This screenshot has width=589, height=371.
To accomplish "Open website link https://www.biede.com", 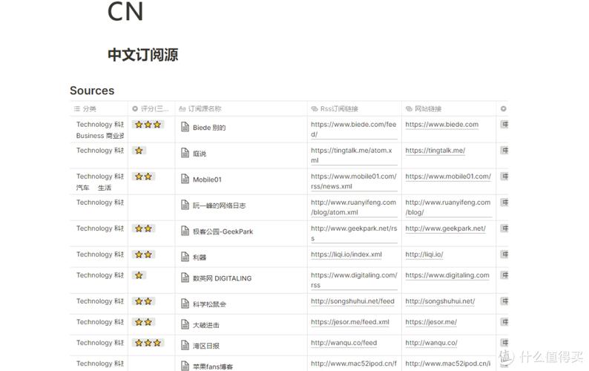I will click(x=442, y=125).
